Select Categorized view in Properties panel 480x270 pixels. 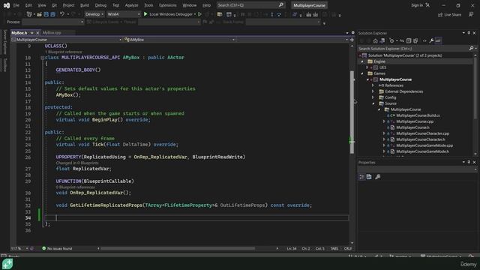(361, 177)
